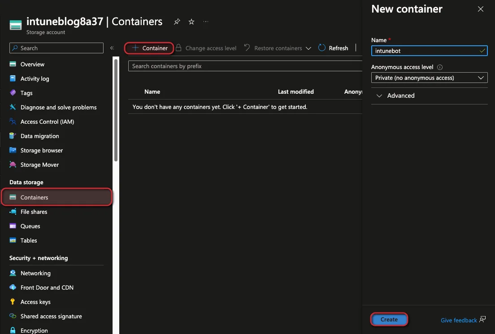The image size is (495, 334).
Task: Click the Queues icon
Action: click(13, 226)
